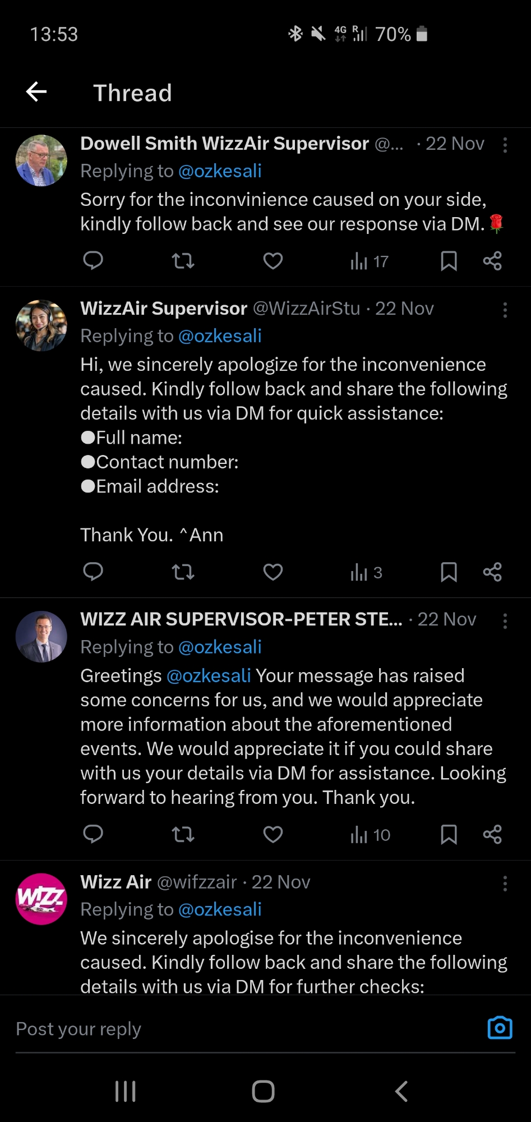
Task: Retweet Dowell Smith WizzAir Supervisor post
Action: coord(183,261)
